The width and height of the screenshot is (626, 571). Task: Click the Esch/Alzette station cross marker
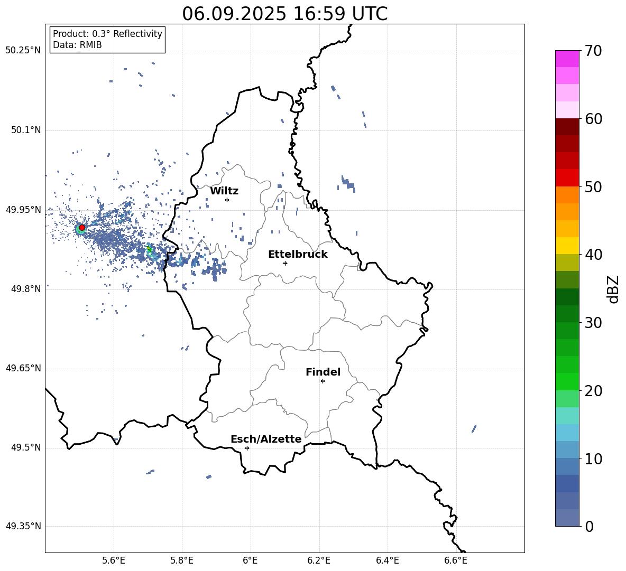point(247,448)
